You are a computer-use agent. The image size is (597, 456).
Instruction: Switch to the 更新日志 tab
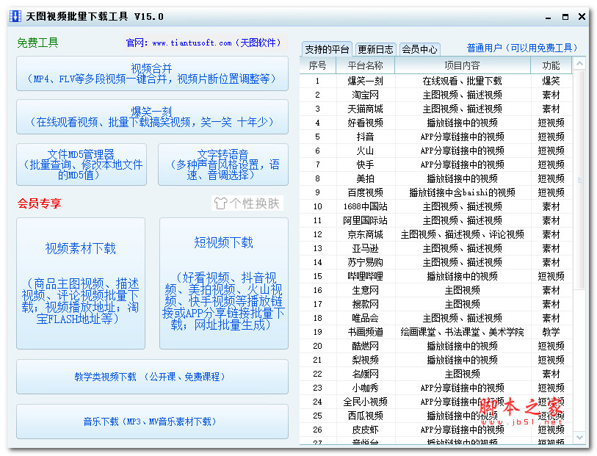click(x=376, y=49)
